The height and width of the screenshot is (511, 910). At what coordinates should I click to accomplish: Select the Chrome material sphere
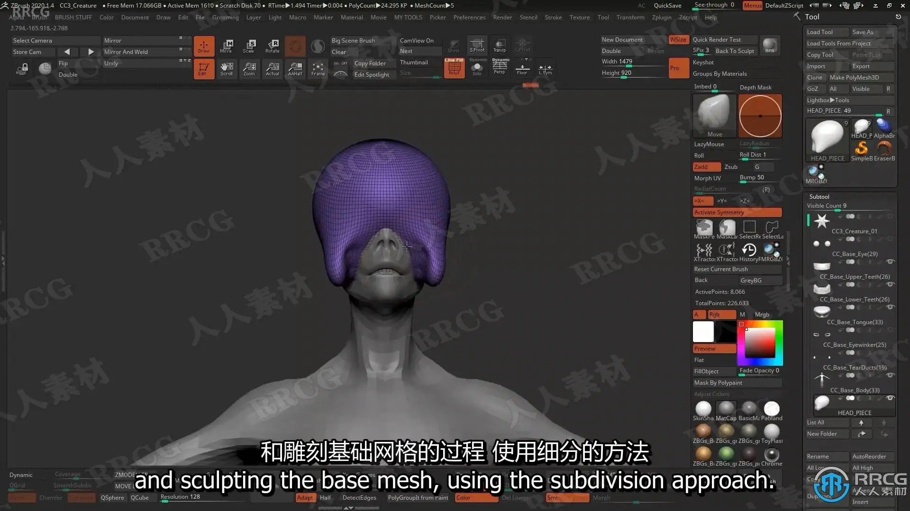click(x=772, y=456)
